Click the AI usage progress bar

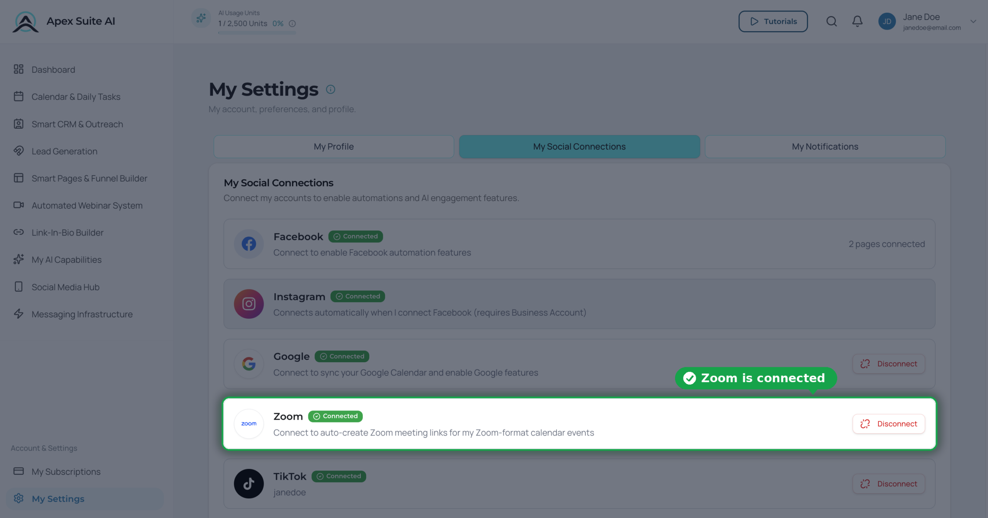[257, 33]
